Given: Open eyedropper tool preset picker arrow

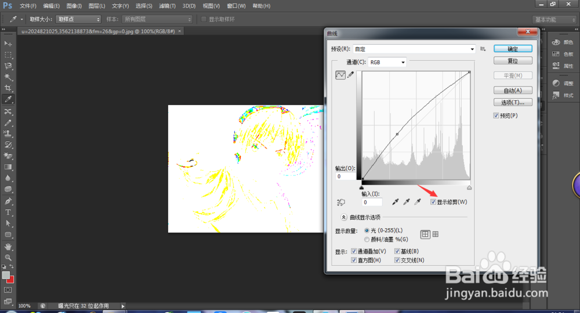Looking at the screenshot, I should (x=22, y=19).
